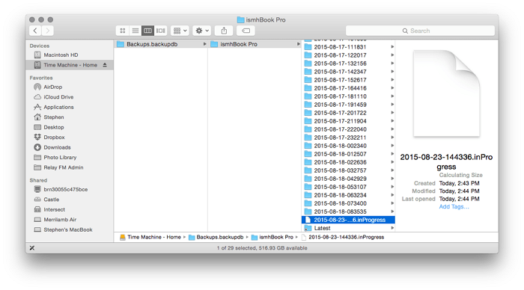Switch to column view
Screen dimensions: 524x290
click(x=147, y=31)
